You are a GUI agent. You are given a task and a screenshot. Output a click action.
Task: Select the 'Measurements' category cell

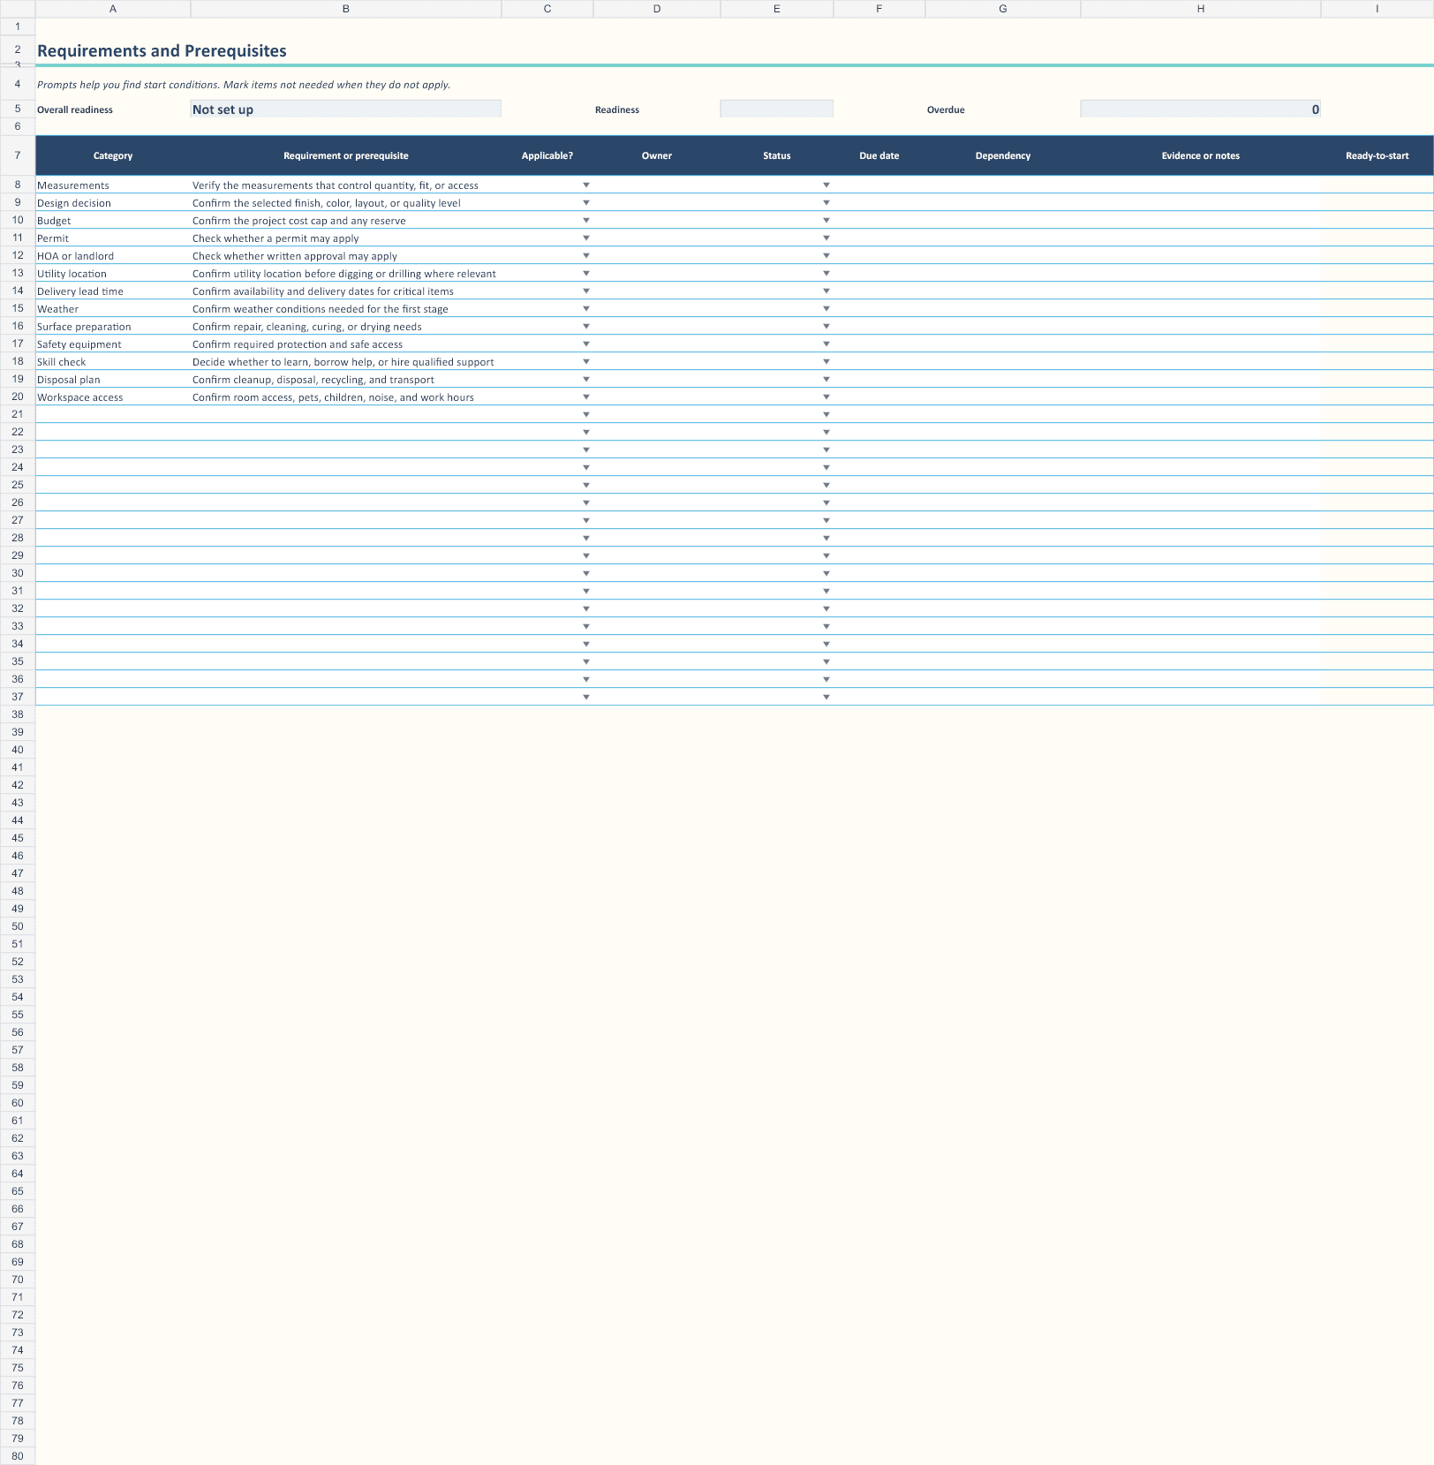pos(113,185)
